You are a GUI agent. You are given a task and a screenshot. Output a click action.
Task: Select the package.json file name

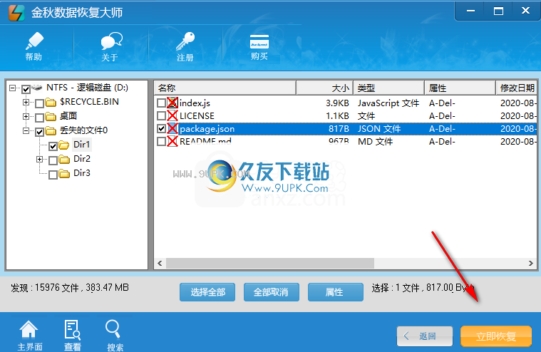tap(207, 129)
